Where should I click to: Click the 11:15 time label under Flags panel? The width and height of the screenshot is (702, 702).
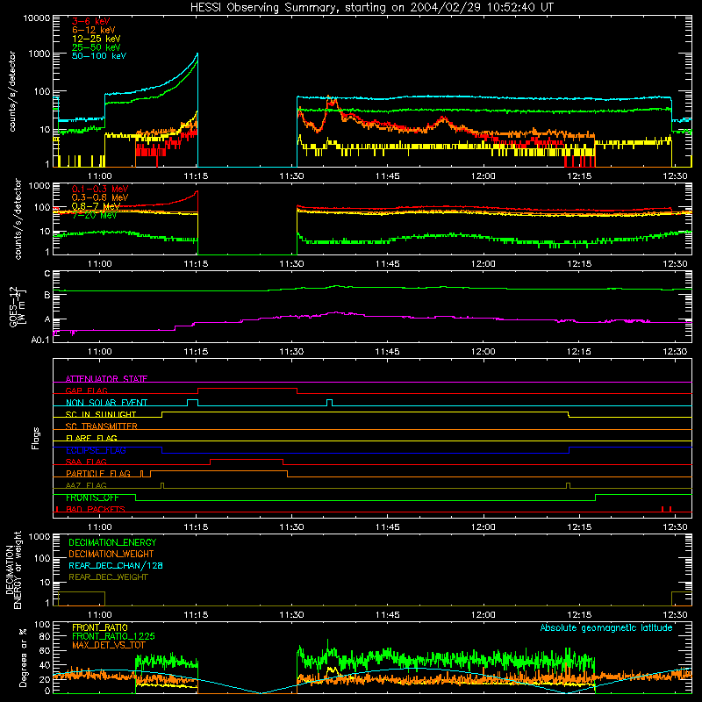(x=196, y=527)
